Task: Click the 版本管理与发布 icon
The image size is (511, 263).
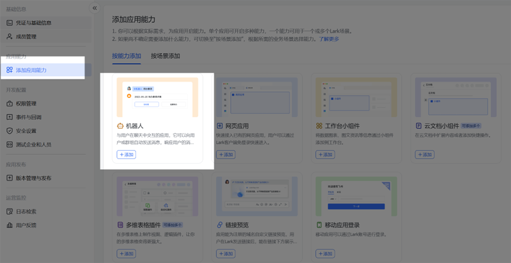Action: click(x=9, y=178)
